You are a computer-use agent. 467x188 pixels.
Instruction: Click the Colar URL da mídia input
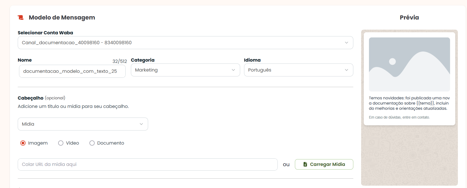(x=148, y=164)
